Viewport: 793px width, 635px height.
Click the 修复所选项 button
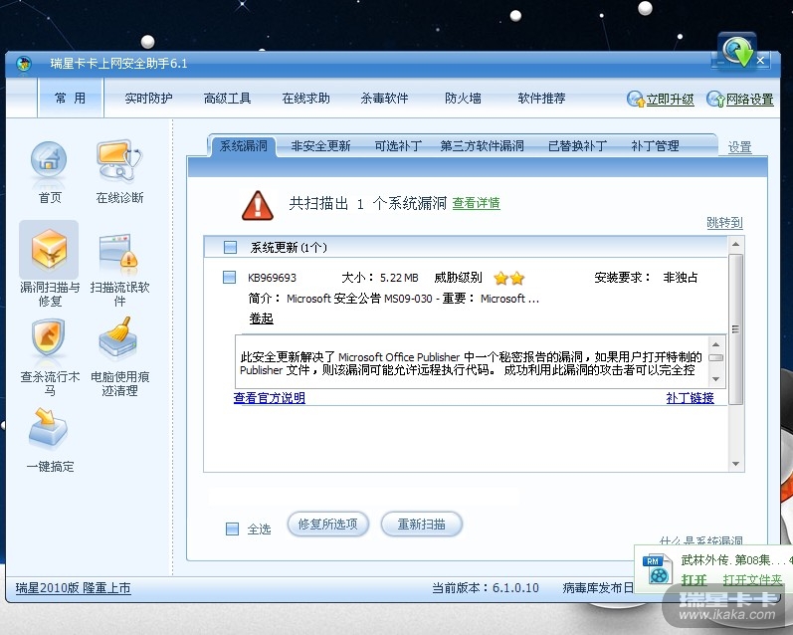pos(327,525)
